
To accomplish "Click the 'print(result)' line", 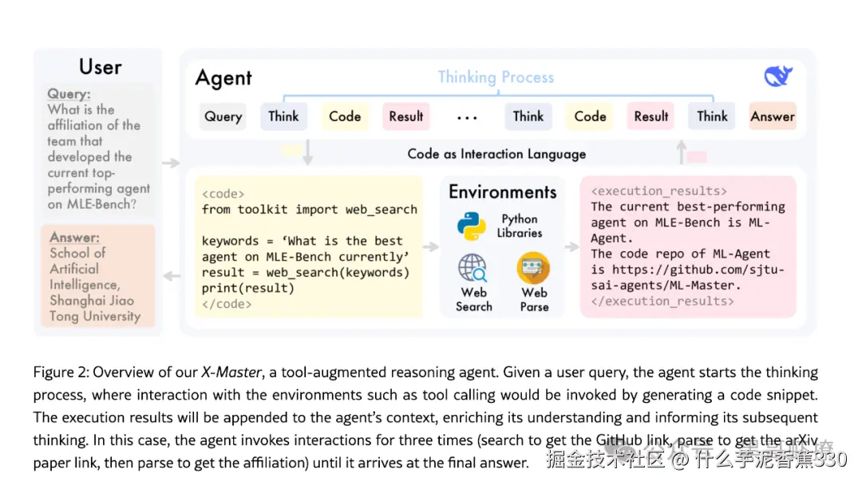I will [248, 288].
